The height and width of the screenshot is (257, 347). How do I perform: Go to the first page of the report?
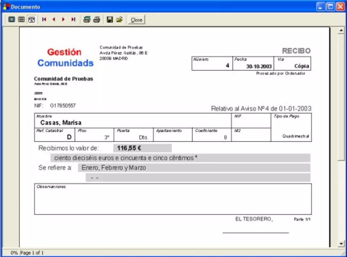pos(44,20)
